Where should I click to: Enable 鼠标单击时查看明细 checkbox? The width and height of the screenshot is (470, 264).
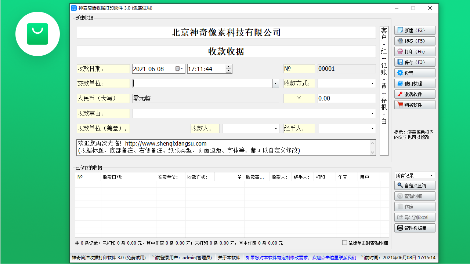[x=344, y=243]
